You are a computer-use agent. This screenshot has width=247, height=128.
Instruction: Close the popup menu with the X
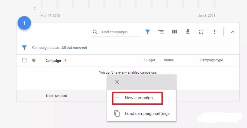click(117, 82)
